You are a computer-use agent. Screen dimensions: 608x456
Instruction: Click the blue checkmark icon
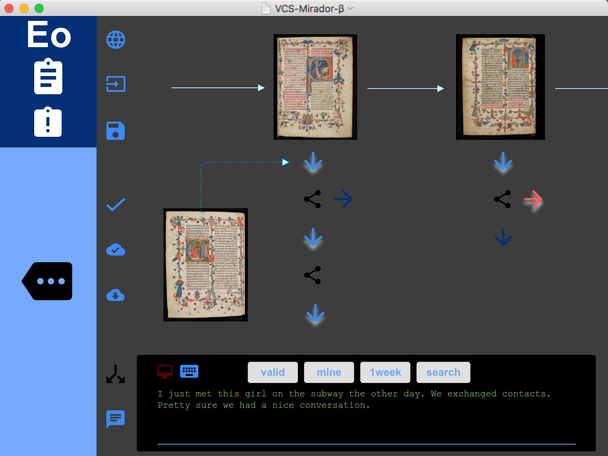(x=116, y=204)
